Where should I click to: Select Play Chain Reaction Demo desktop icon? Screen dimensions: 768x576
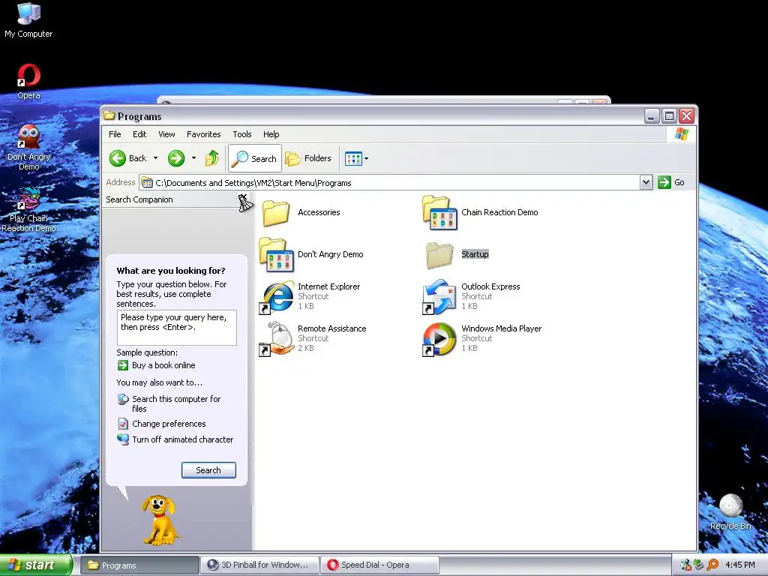tap(29, 209)
